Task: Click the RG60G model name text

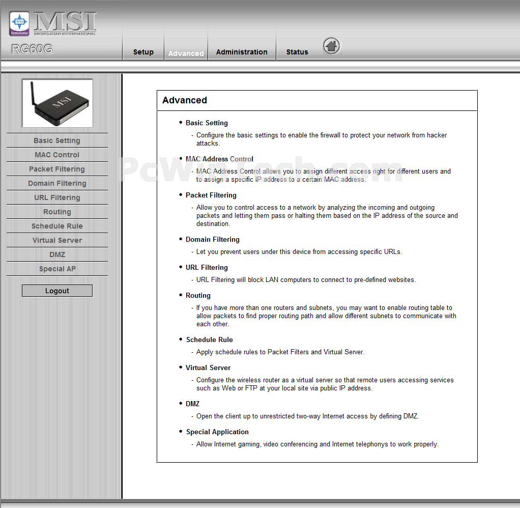Action: click(x=32, y=49)
